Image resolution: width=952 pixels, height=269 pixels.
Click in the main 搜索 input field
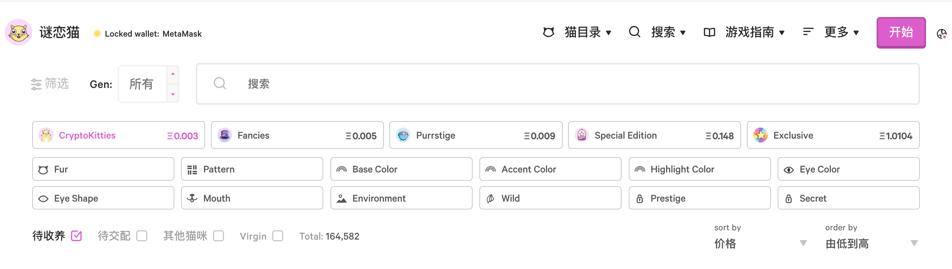[558, 84]
